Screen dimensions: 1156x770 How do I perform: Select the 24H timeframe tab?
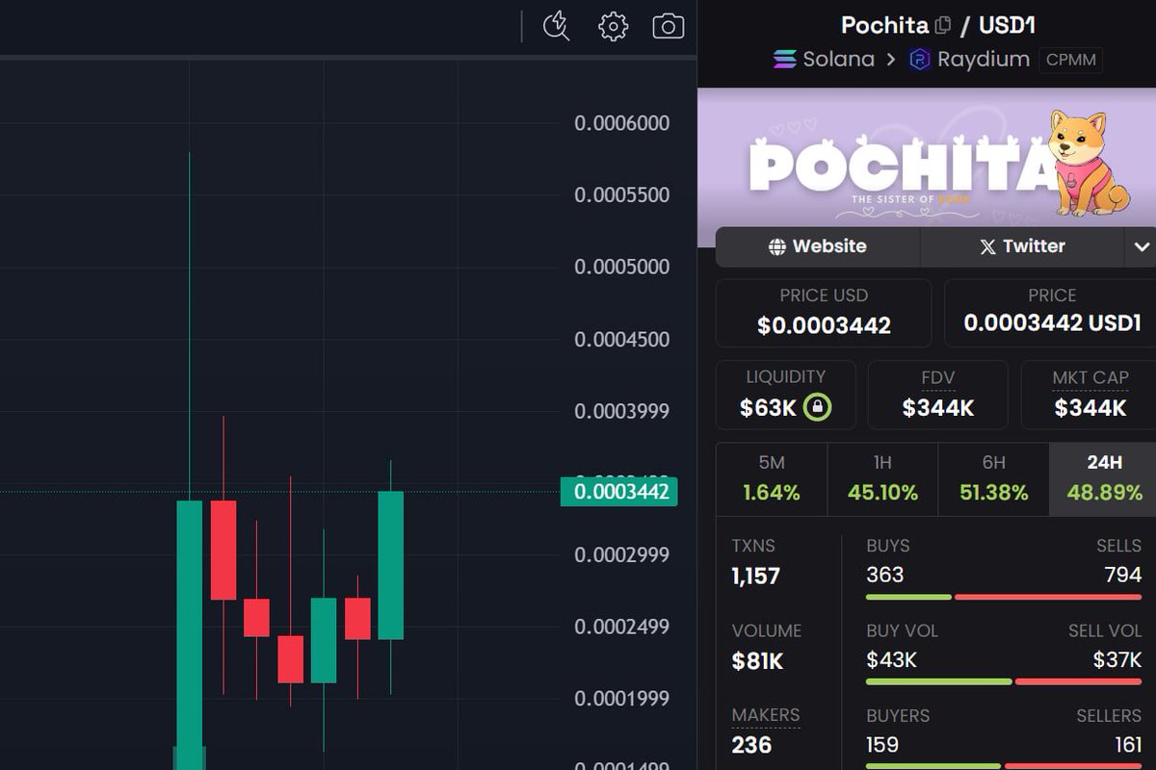click(1103, 478)
